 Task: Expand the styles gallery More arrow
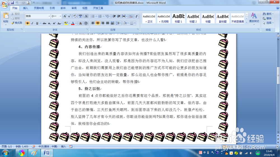pos(247,22)
